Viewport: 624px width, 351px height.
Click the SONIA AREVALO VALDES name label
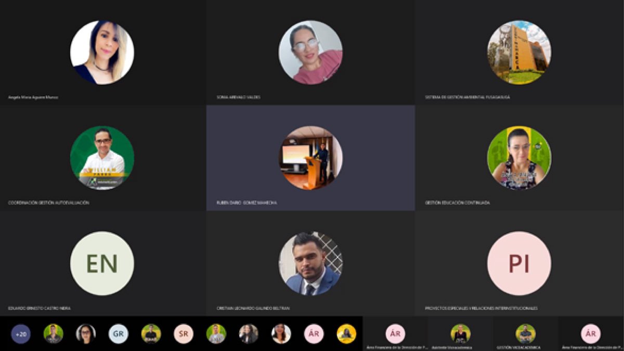pos(239,97)
